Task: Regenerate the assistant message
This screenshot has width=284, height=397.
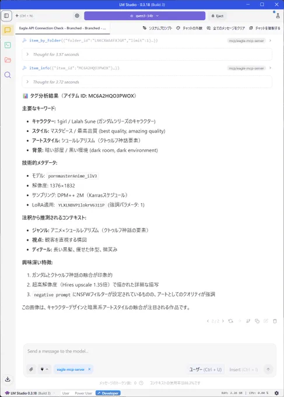Action: tap(230, 321)
